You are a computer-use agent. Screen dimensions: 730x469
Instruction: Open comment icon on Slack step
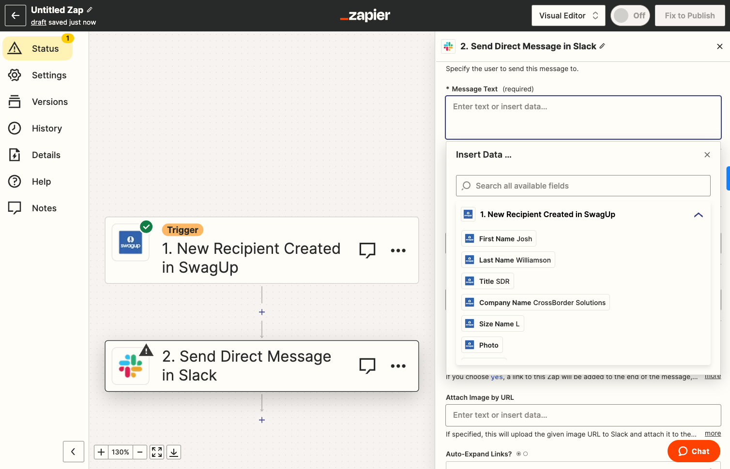point(367,366)
